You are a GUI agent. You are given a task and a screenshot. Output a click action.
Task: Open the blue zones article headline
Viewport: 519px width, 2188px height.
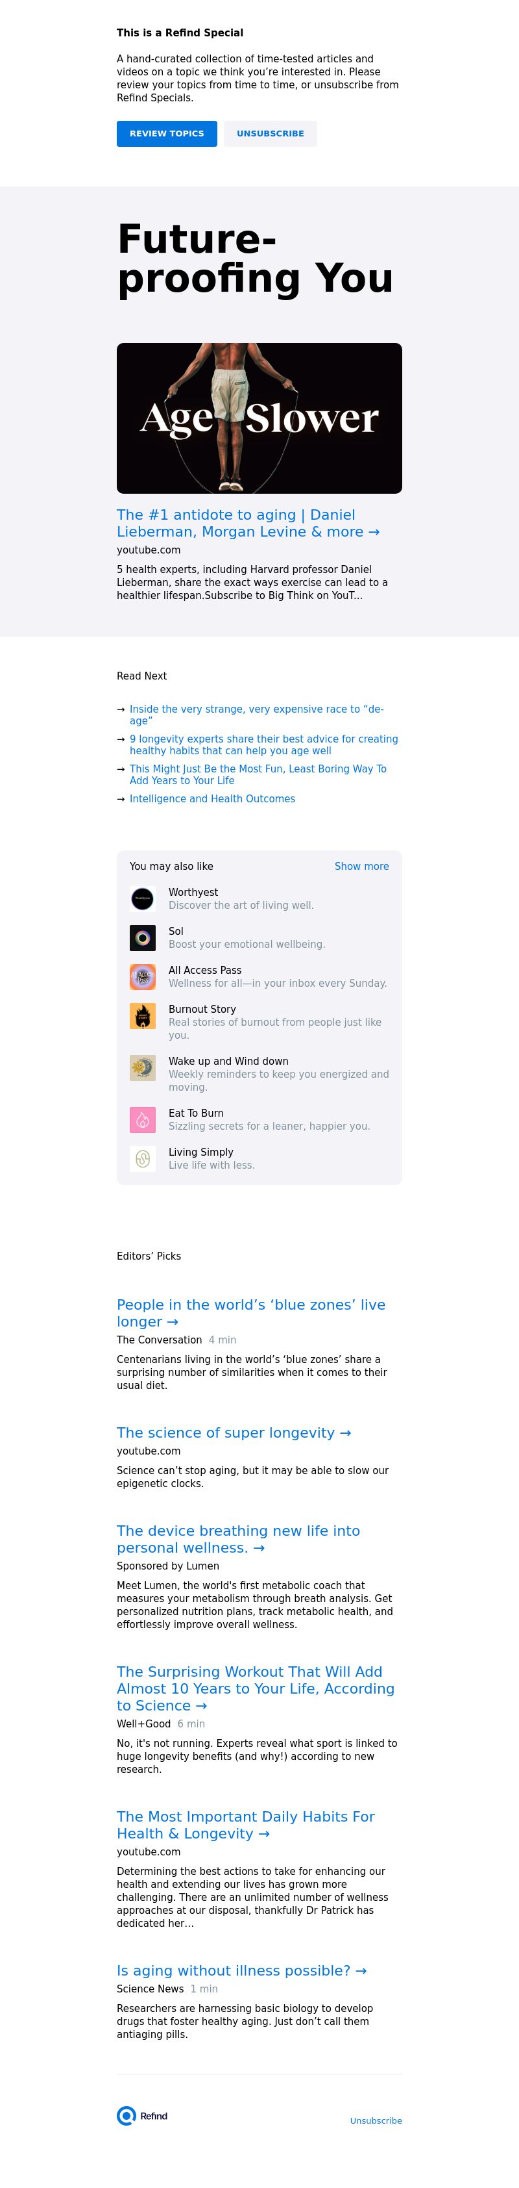(x=251, y=1313)
